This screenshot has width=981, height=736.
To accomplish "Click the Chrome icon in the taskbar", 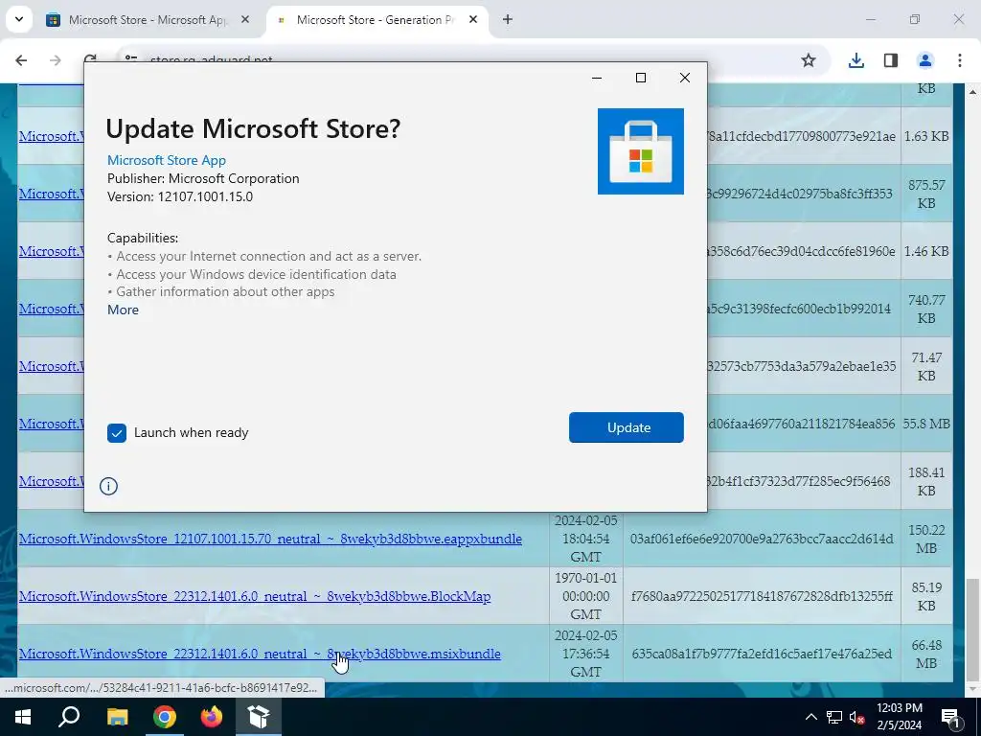I will pos(164,717).
